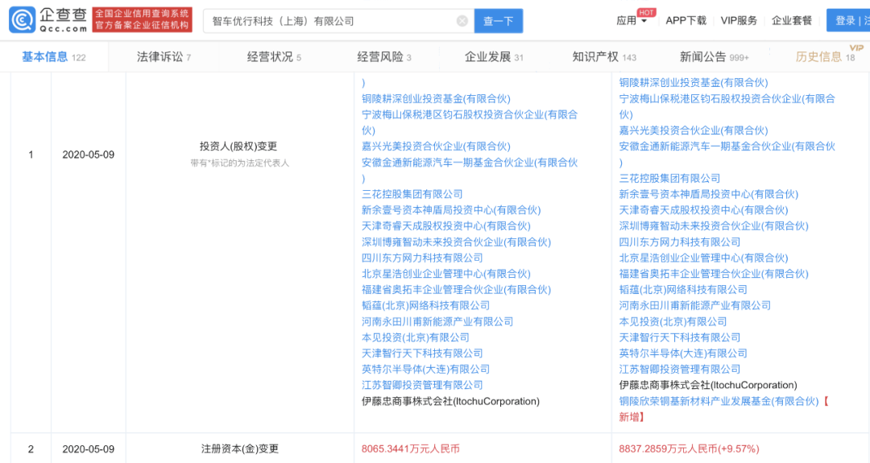The height and width of the screenshot is (463, 870).
Task: Open 天津智行天下科技 in the before-change column
Action: point(422,353)
